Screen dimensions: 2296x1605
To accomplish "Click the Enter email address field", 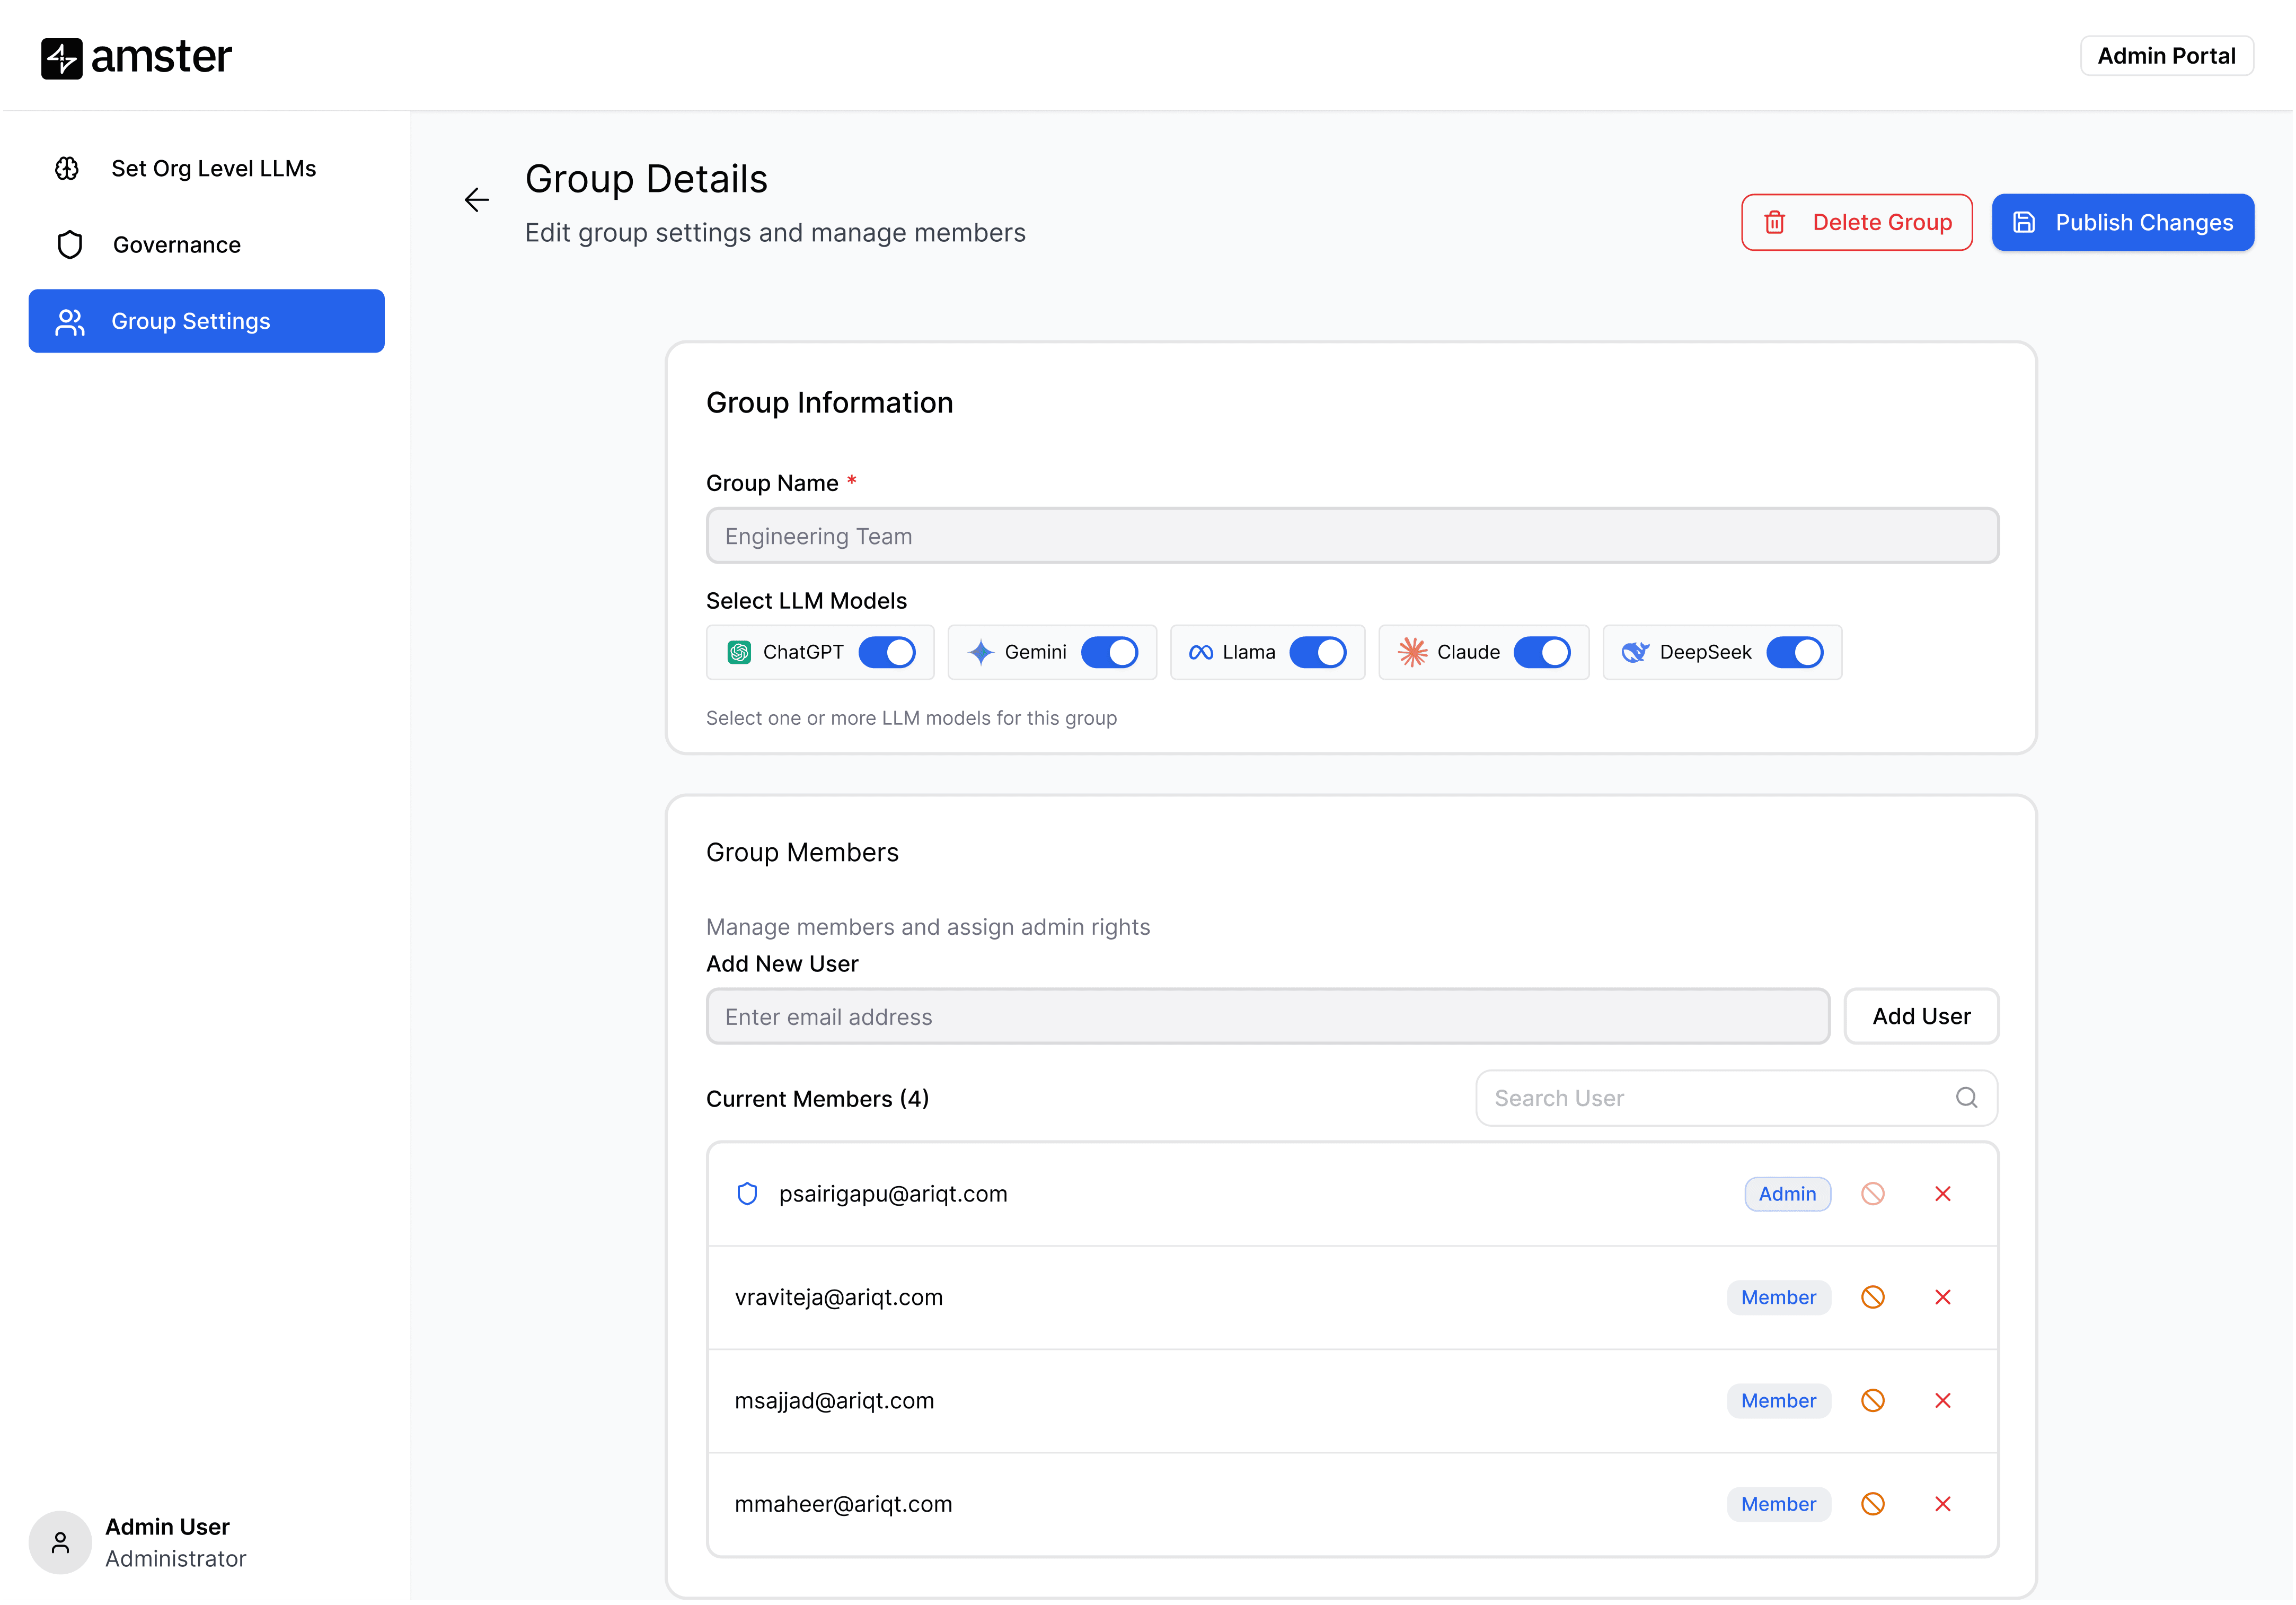I will 1267,1016.
